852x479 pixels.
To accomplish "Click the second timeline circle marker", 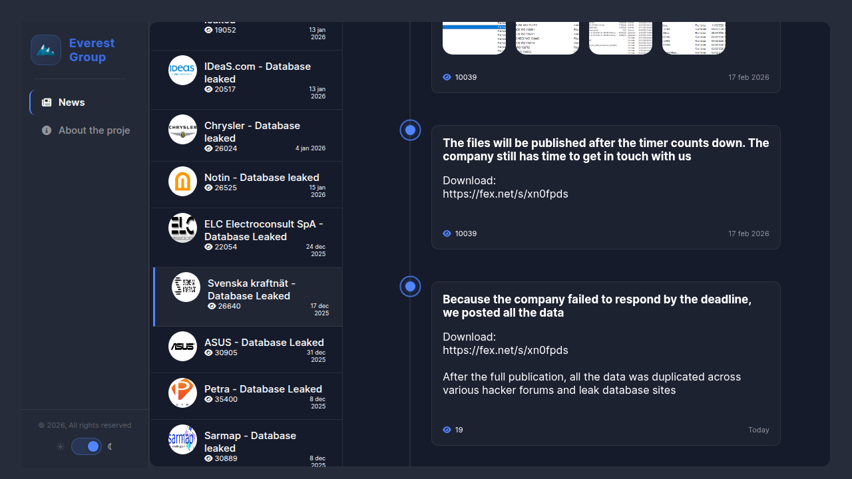I will 410,287.
